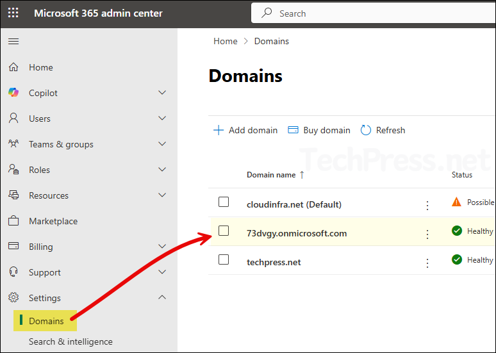Click the Add domain button

pyautogui.click(x=245, y=130)
